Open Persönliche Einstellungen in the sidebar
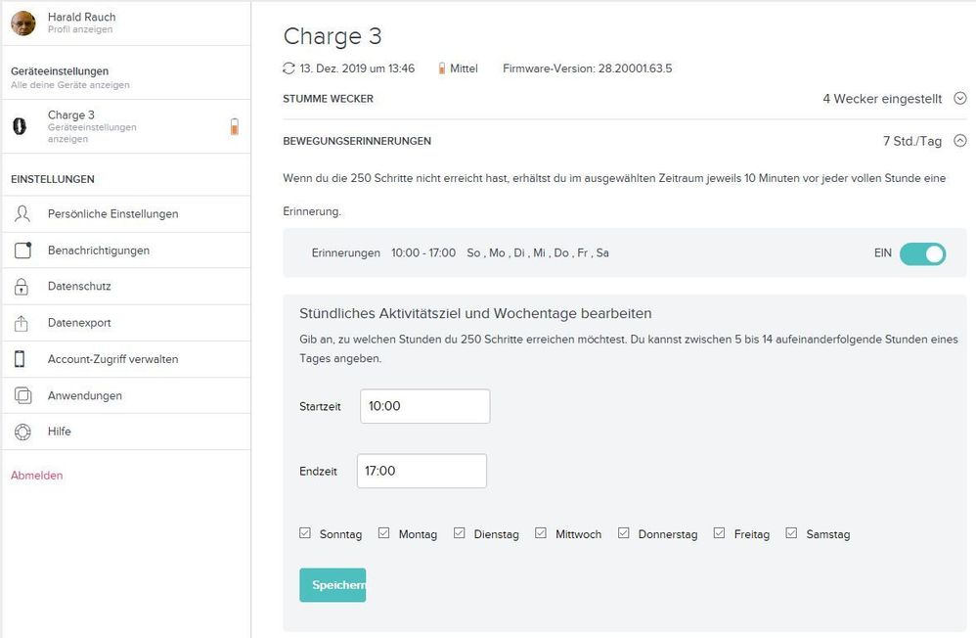This screenshot has height=638, width=976. click(x=126, y=213)
